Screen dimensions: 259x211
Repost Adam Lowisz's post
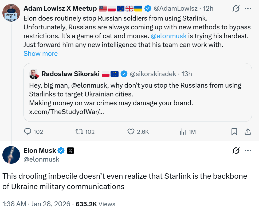(x=79, y=132)
